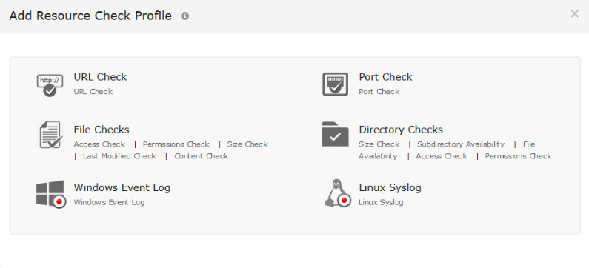Choose the File Size Check link
Viewport: 589px width, 268px height.
click(x=247, y=144)
